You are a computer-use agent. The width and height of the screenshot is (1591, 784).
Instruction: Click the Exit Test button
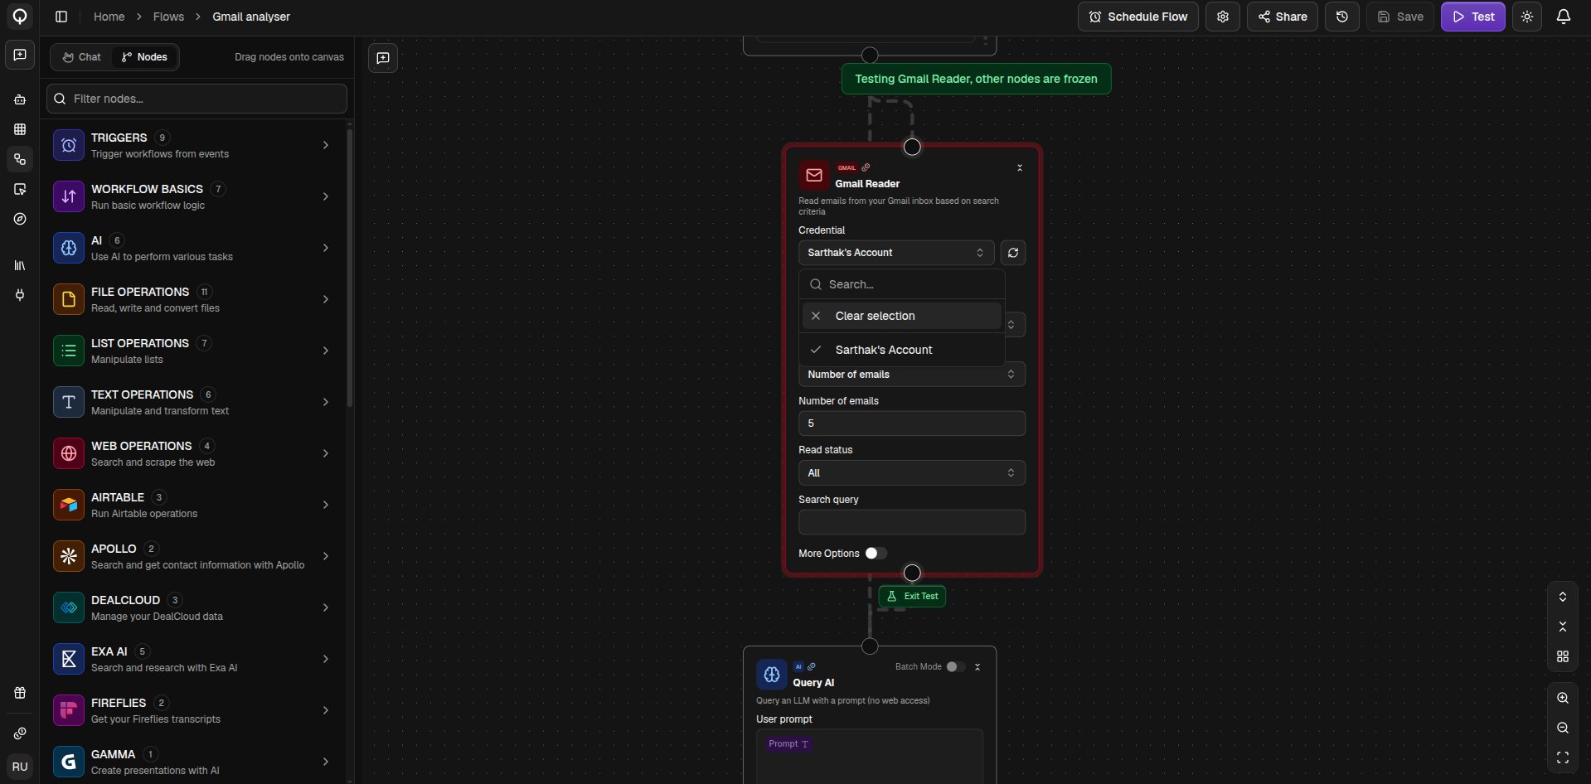[912, 596]
